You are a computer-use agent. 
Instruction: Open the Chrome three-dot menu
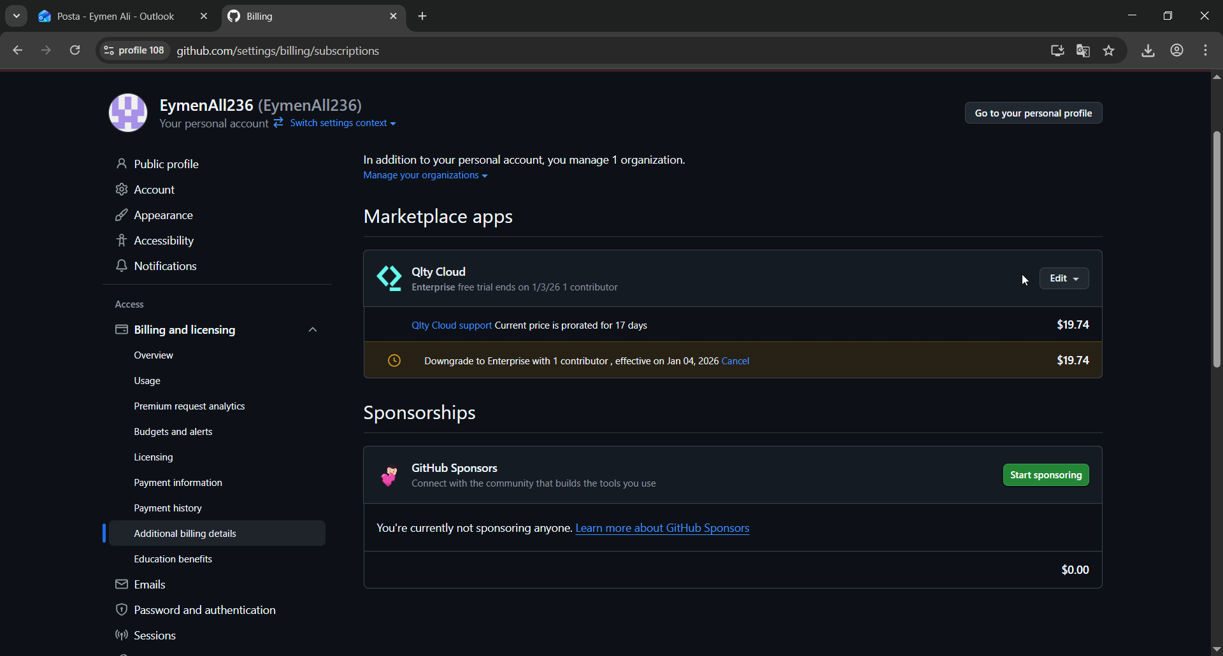pos(1206,50)
